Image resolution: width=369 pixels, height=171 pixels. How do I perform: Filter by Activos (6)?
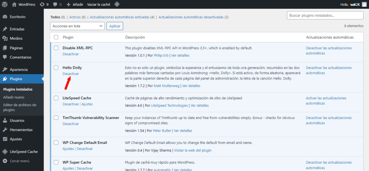(77, 17)
